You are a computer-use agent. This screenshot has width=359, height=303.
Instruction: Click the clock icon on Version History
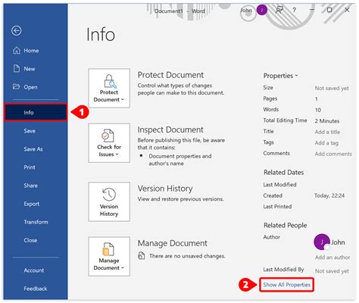point(109,195)
